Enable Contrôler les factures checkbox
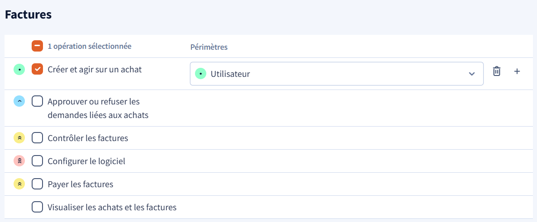Screen dimensions: 537x222 click(38, 138)
